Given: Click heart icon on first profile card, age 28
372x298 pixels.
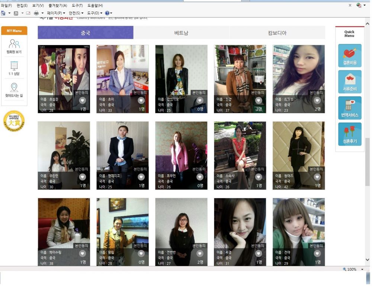Looking at the screenshot, I should click(83, 100).
